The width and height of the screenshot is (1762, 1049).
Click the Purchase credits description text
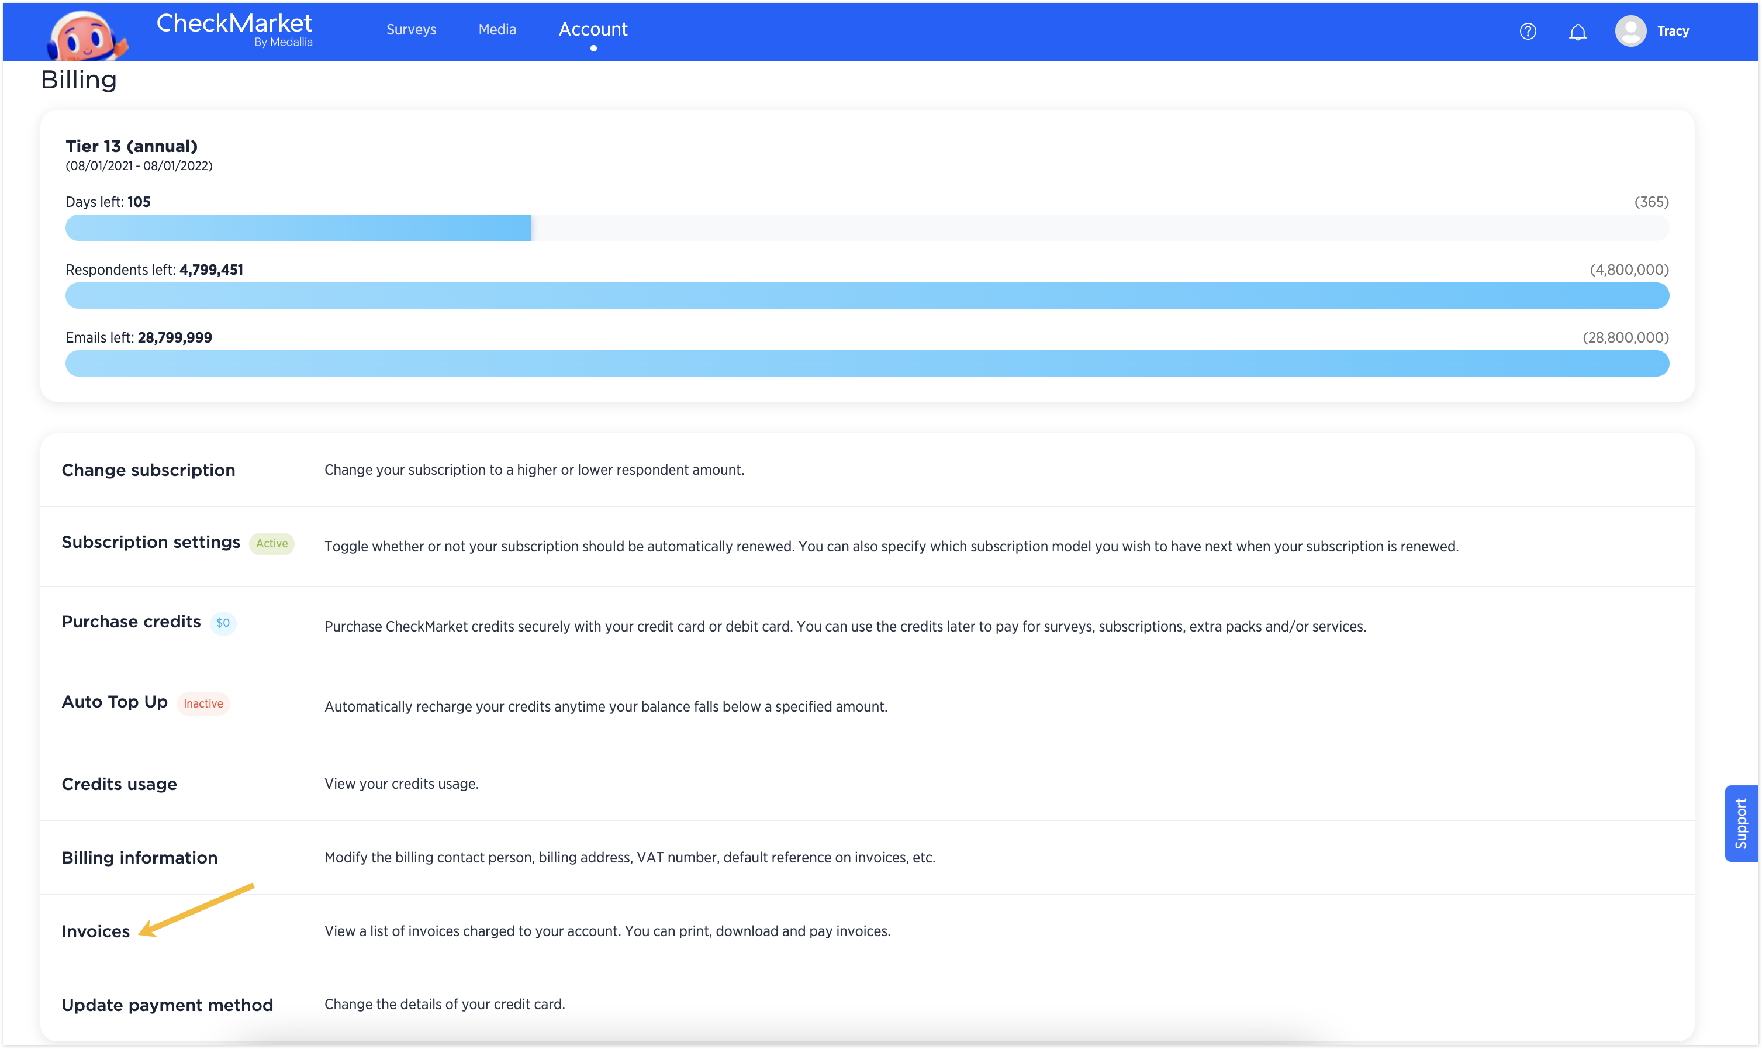point(845,627)
